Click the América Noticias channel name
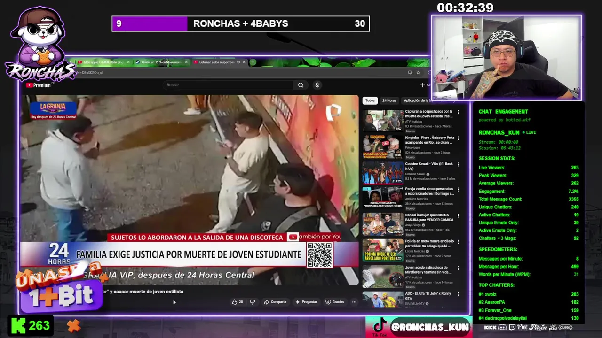The image size is (602, 338). click(416, 199)
